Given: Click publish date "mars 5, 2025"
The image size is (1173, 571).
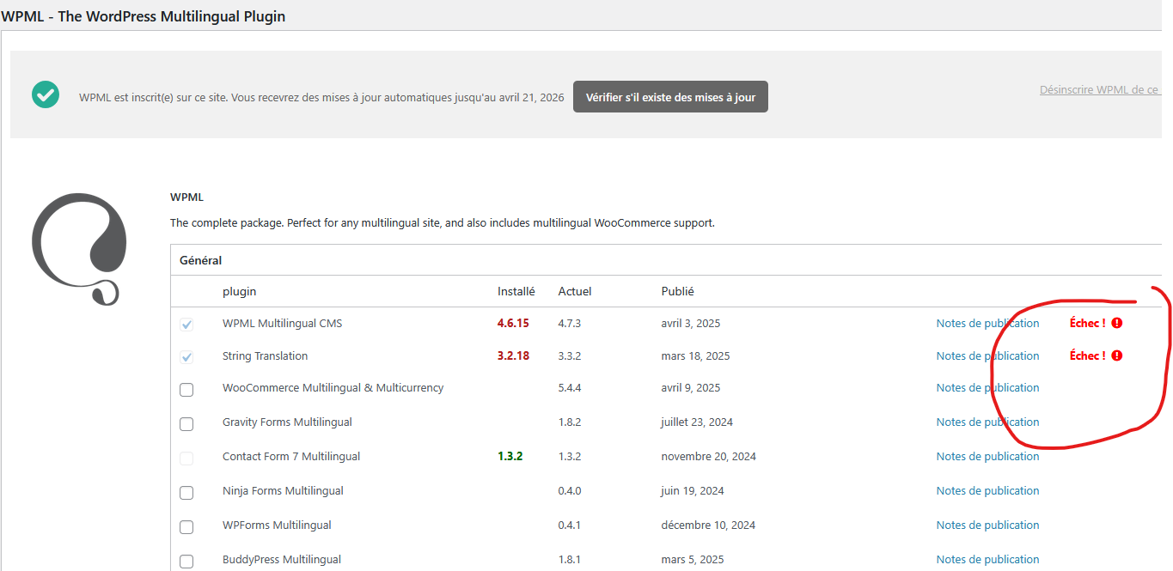Looking at the screenshot, I should 693,560.
